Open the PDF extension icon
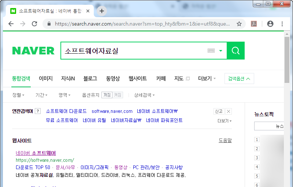 253,24
